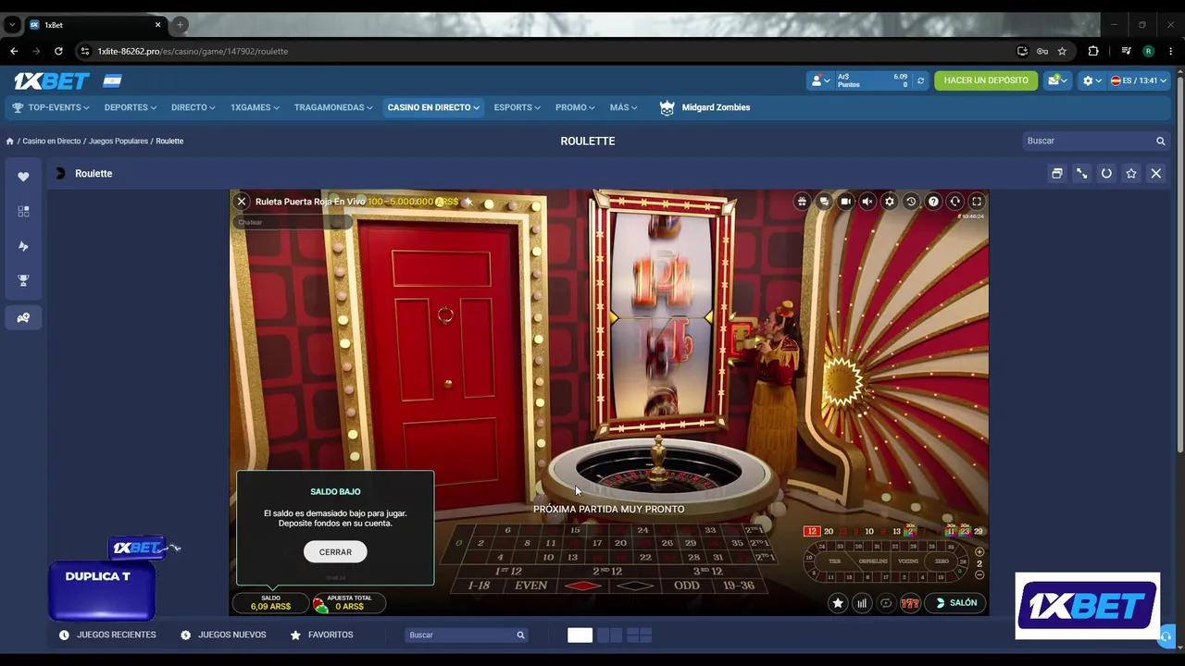Click the green HACER UN DEPÓSITO button
1185x666 pixels.
986,80
